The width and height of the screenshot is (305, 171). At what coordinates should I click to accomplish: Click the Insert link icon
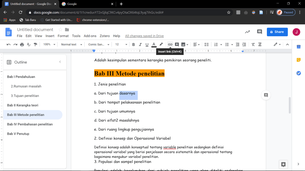click(170, 45)
